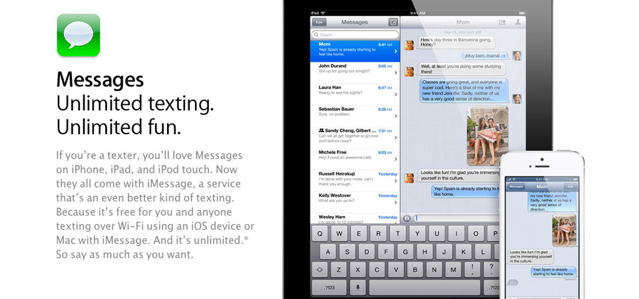
Task: Tap avatar beside "¡Muy bien, mamá!" bubble
Action: click(517, 56)
